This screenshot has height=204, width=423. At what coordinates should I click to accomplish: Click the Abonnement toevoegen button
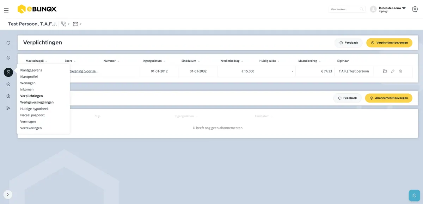pyautogui.click(x=388, y=98)
